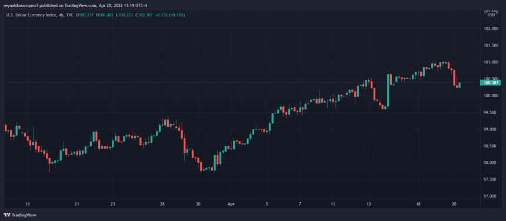Image resolution: width=506 pixels, height=221 pixels.
Task: Click the 18 date label on time axis
Action: (x=418, y=204)
